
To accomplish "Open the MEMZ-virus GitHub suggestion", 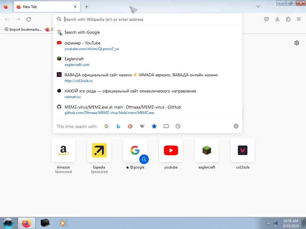I will pyautogui.click(x=148, y=110).
